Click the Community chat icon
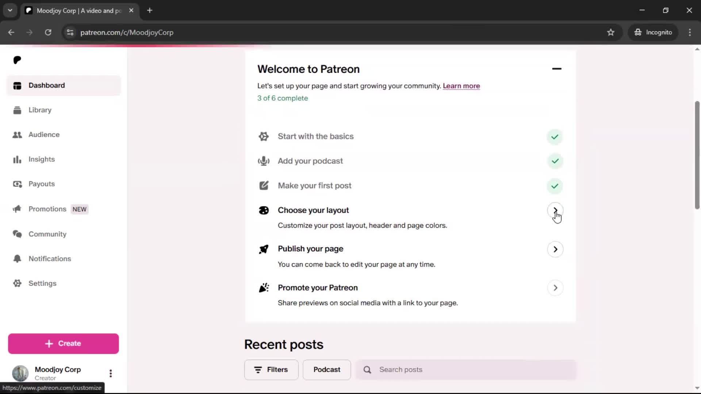701x394 pixels. [17, 234]
